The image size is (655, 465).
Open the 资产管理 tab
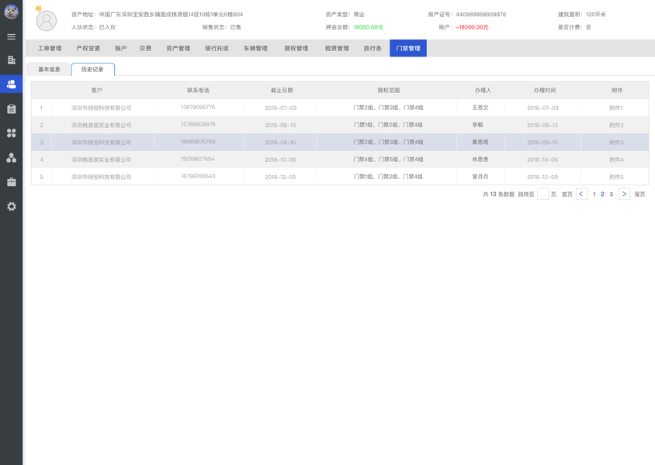178,48
